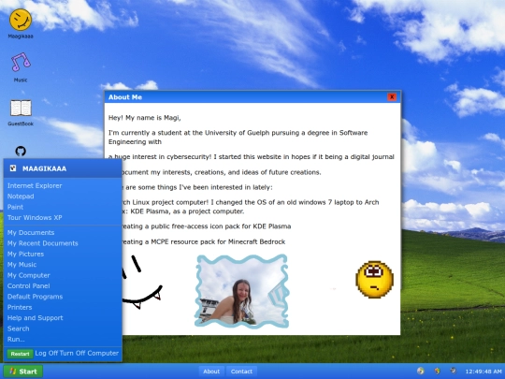The image size is (505, 379).
Task: Close the About Me window
Action: point(392,97)
